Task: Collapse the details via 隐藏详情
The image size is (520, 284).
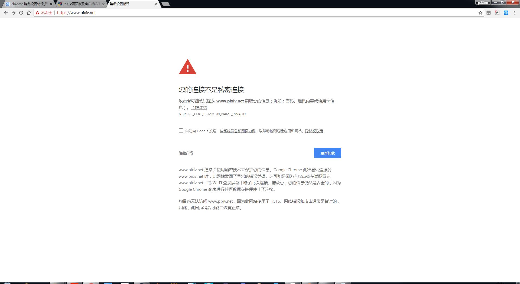Action: coord(186,153)
